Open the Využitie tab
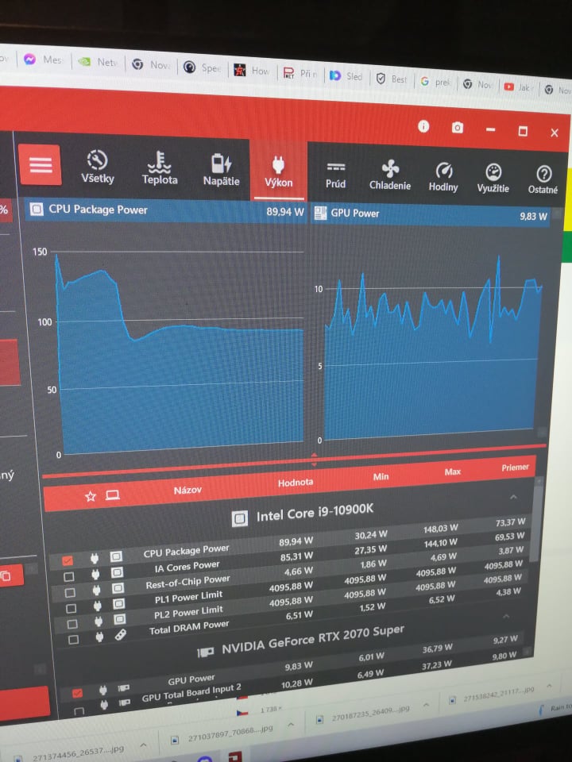The width and height of the screenshot is (572, 762). (493, 178)
